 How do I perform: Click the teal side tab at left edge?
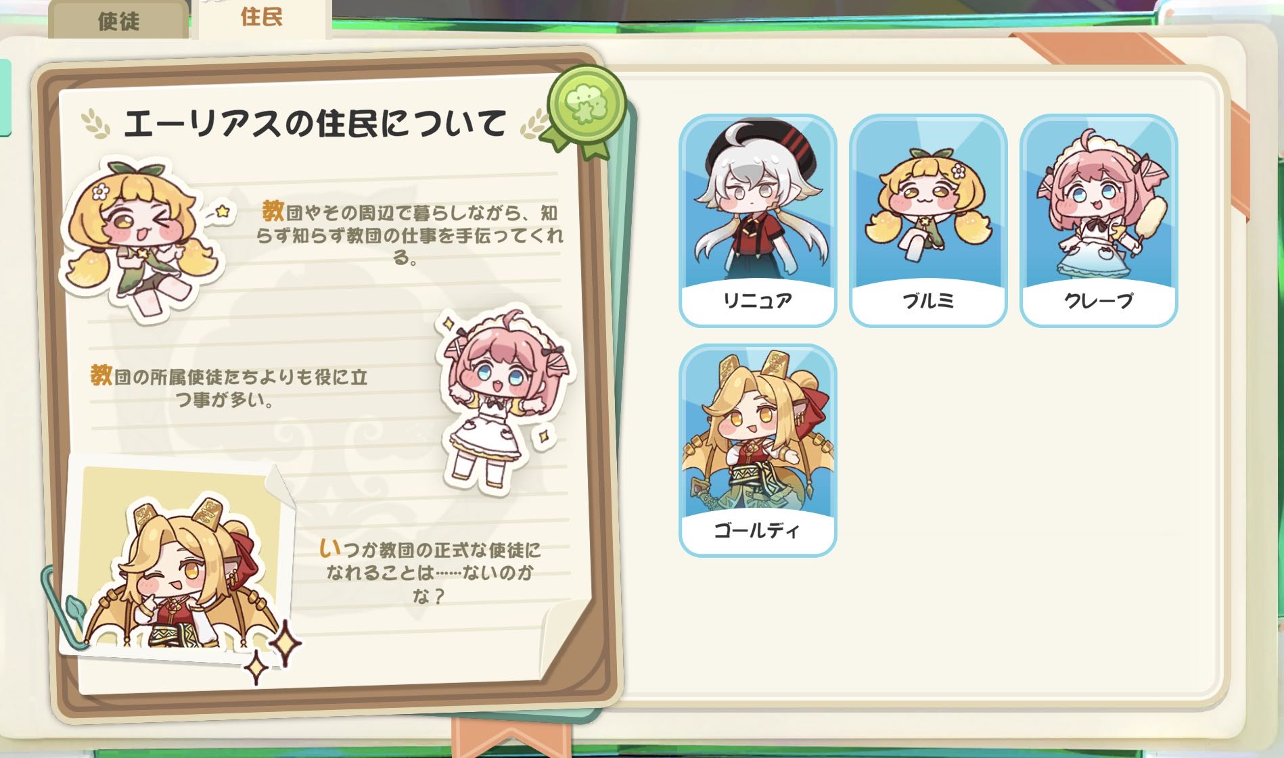5,98
